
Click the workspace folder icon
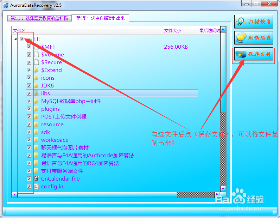[x=36, y=140]
